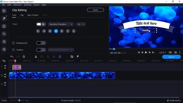This screenshot has height=103, width=183.
Task: Switch to the Clip tab
Action: (x=22, y=15)
